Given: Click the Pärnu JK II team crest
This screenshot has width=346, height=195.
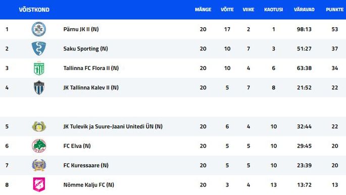Looking at the screenshot, I should (39, 29).
